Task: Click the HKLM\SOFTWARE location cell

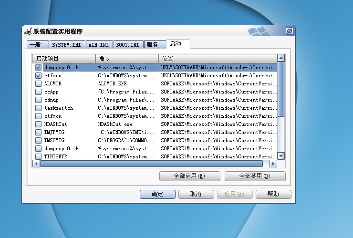Action: 219,67
